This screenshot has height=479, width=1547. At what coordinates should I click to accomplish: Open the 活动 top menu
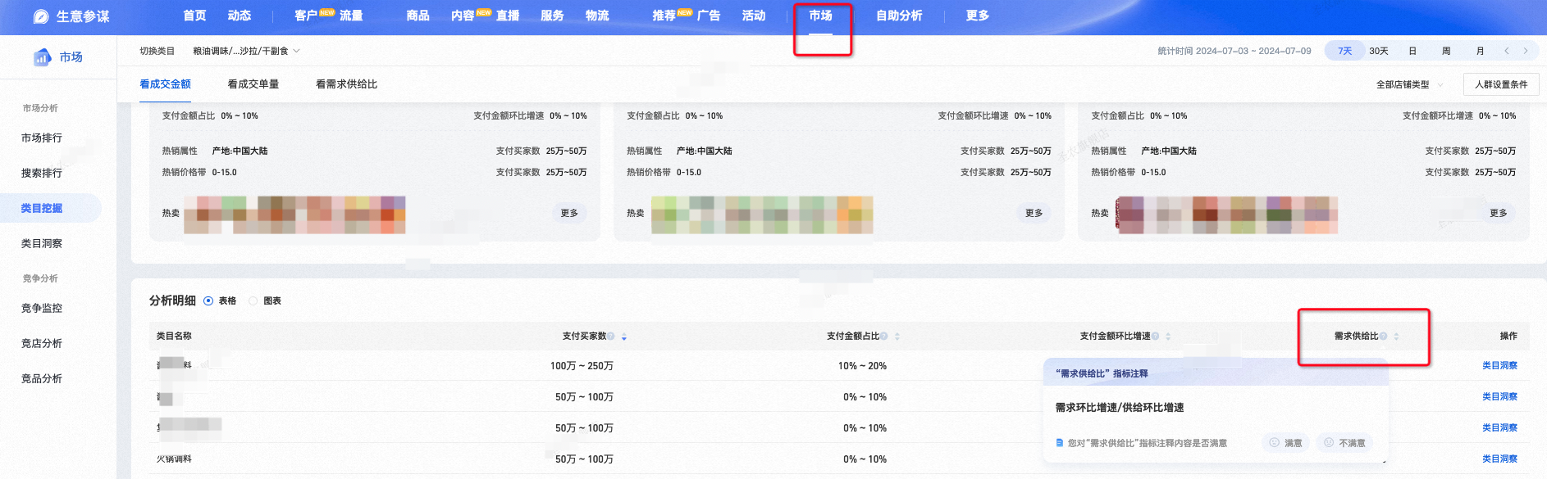click(x=754, y=16)
